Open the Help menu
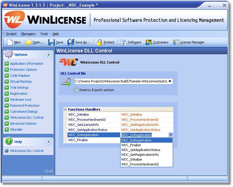Screen dimensions: 233x187 click(x=56, y=34)
